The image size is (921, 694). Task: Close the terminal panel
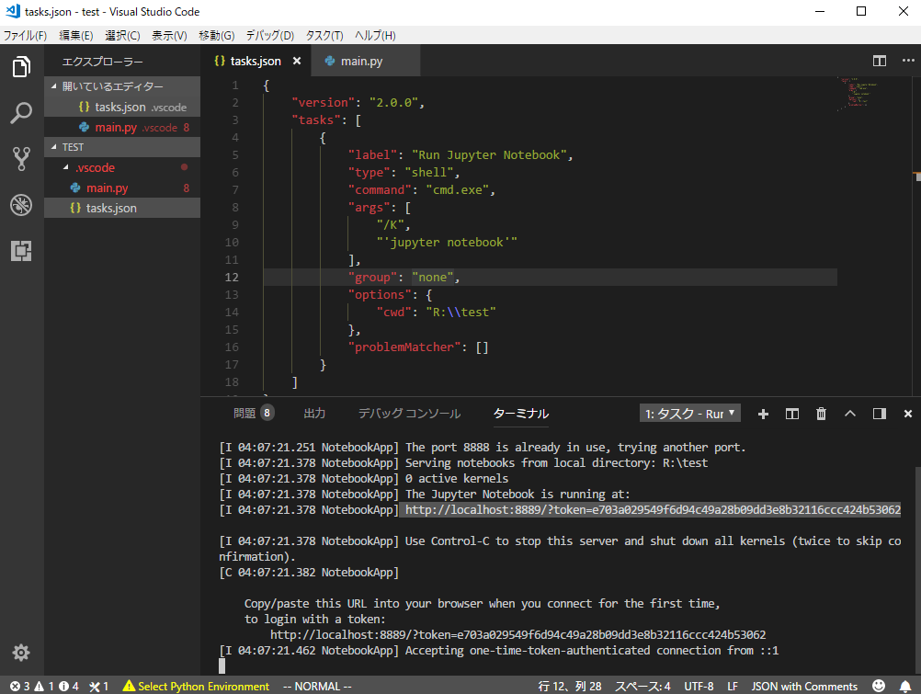coord(907,414)
